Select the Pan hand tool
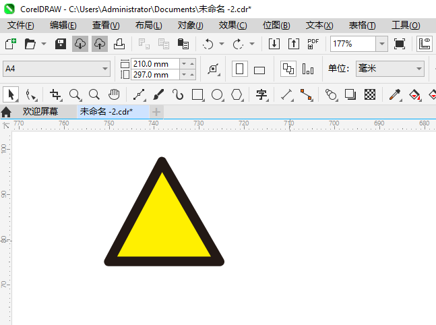Screen dimensions: 436x325 [x=114, y=94]
